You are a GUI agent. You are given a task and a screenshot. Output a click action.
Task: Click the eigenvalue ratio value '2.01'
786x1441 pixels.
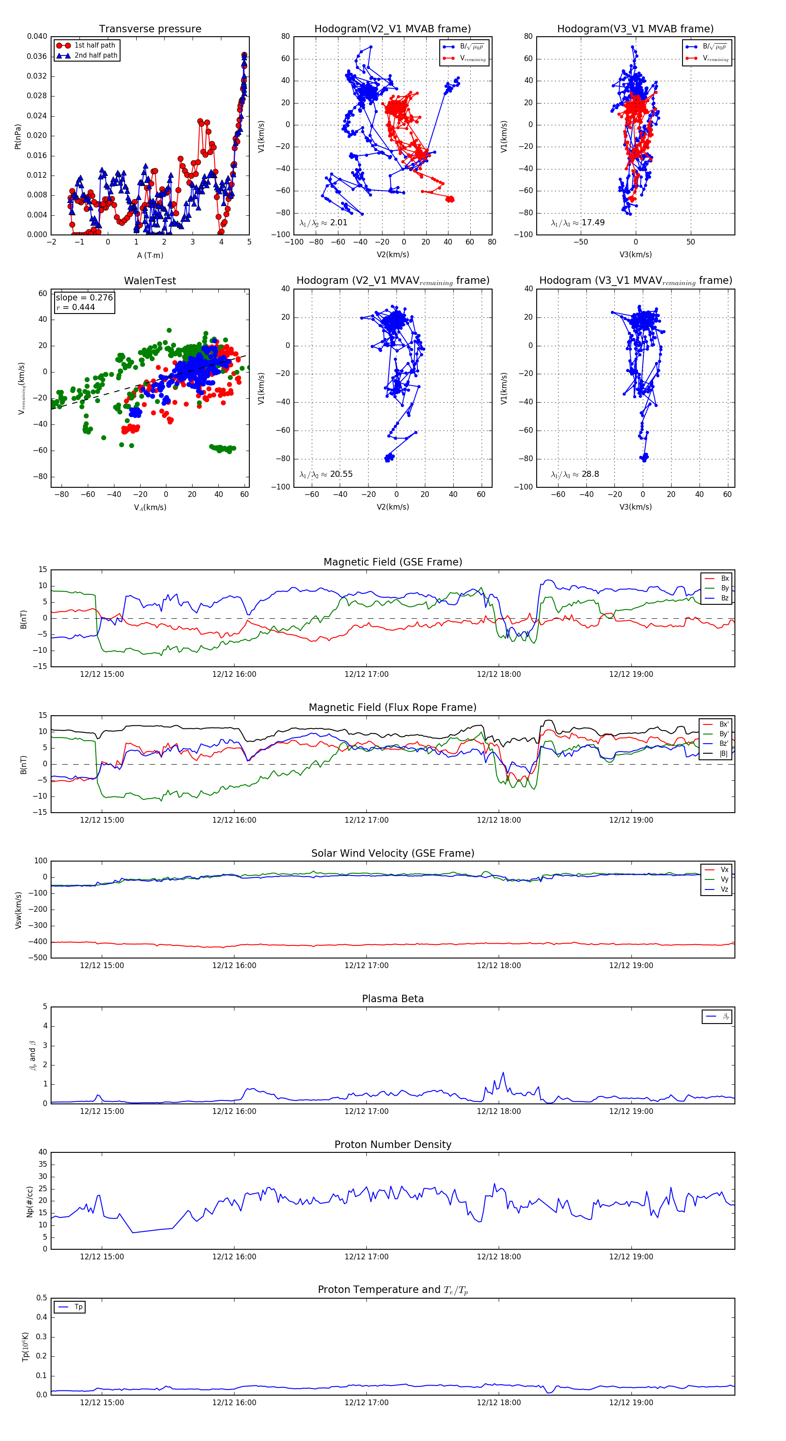[x=339, y=223]
